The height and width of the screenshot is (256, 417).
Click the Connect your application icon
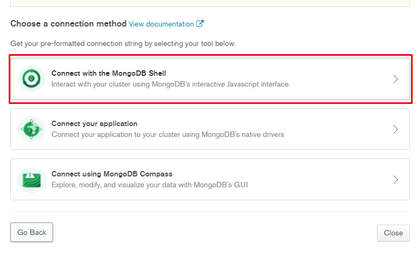point(31,129)
